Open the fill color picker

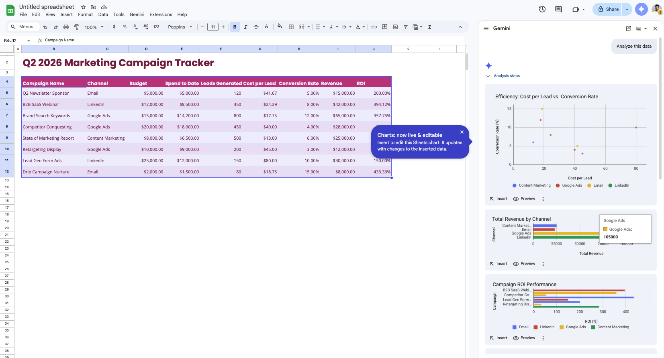[280, 27]
